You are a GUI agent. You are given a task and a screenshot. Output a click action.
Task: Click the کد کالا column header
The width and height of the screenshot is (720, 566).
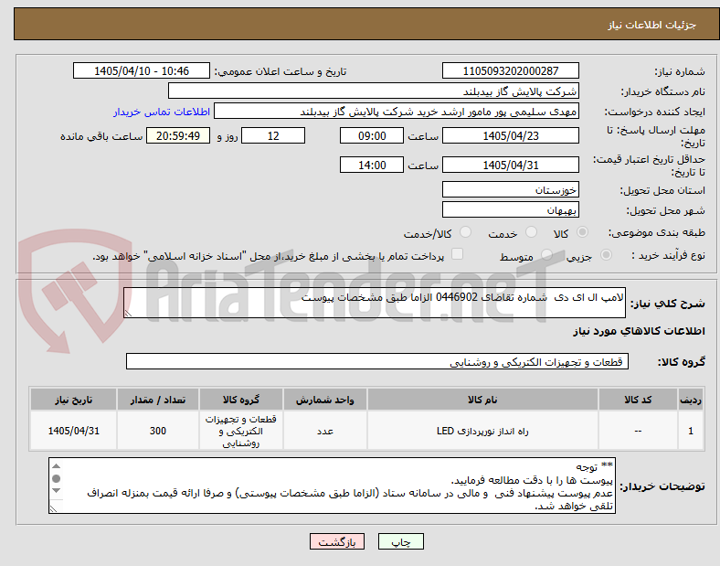click(x=638, y=400)
